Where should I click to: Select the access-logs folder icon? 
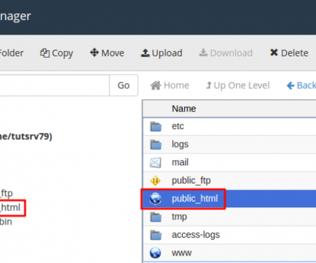click(x=156, y=235)
